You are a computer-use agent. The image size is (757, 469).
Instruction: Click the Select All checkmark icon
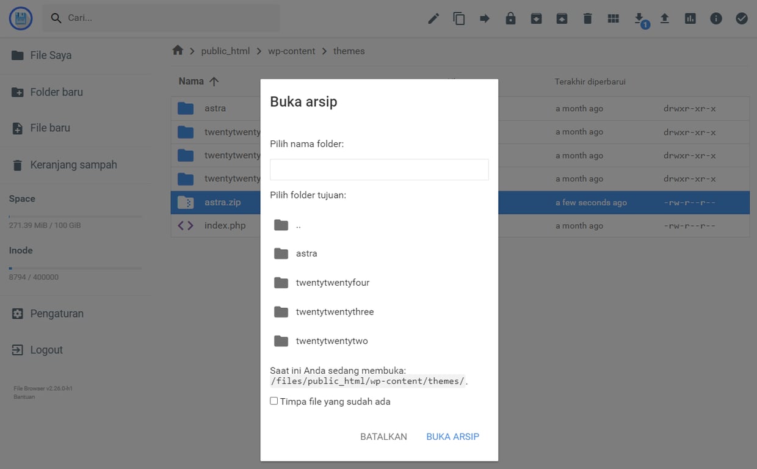pyautogui.click(x=741, y=18)
